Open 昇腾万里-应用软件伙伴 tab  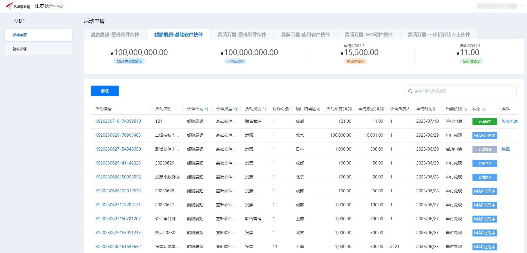(305, 35)
